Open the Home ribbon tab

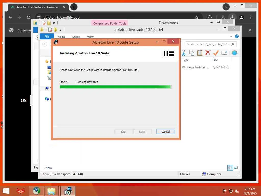coord(61,37)
